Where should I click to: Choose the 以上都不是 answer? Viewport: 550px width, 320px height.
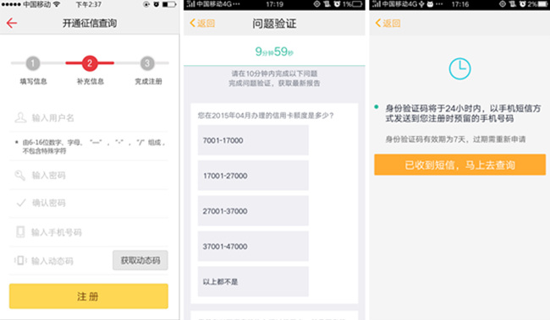click(253, 281)
